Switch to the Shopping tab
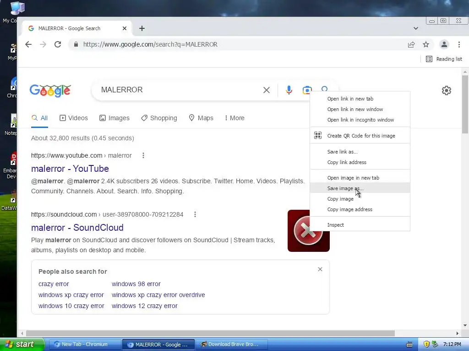This screenshot has height=351, width=469. coord(159,118)
